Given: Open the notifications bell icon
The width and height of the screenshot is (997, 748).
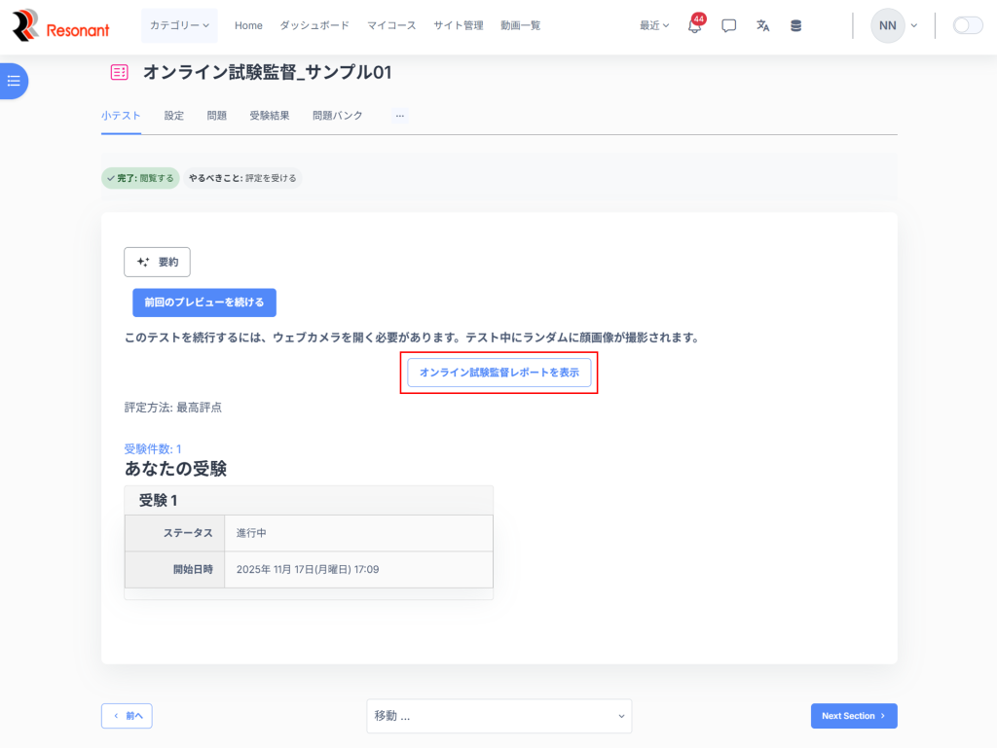Looking at the screenshot, I should pos(694,26).
